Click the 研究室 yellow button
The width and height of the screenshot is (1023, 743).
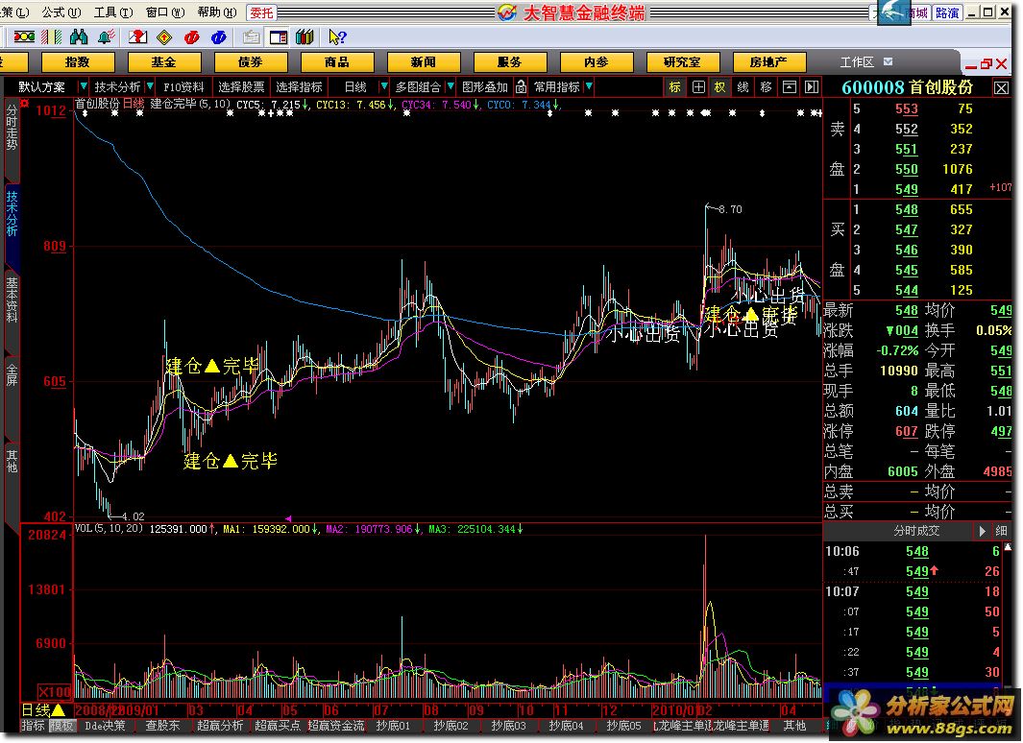pyautogui.click(x=682, y=62)
